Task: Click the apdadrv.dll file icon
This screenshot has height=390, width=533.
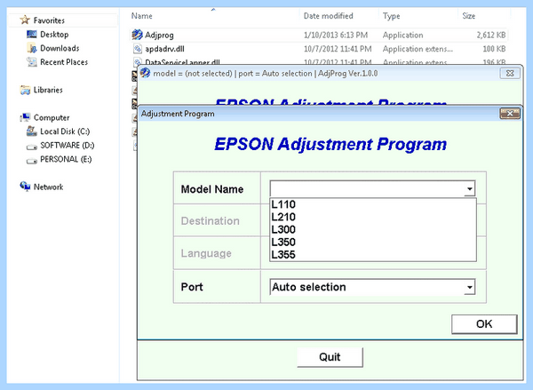Action: [x=137, y=49]
